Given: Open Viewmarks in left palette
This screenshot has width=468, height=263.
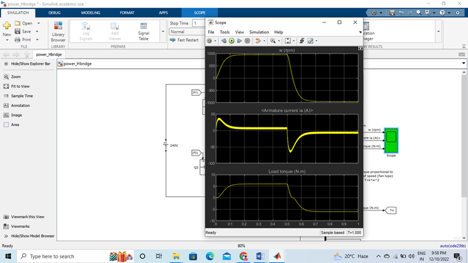Looking at the screenshot, I should 16,226.
